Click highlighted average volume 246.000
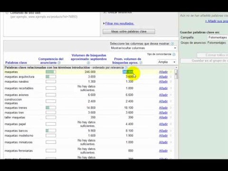Screen dimensions: 228x171 [128, 72]
